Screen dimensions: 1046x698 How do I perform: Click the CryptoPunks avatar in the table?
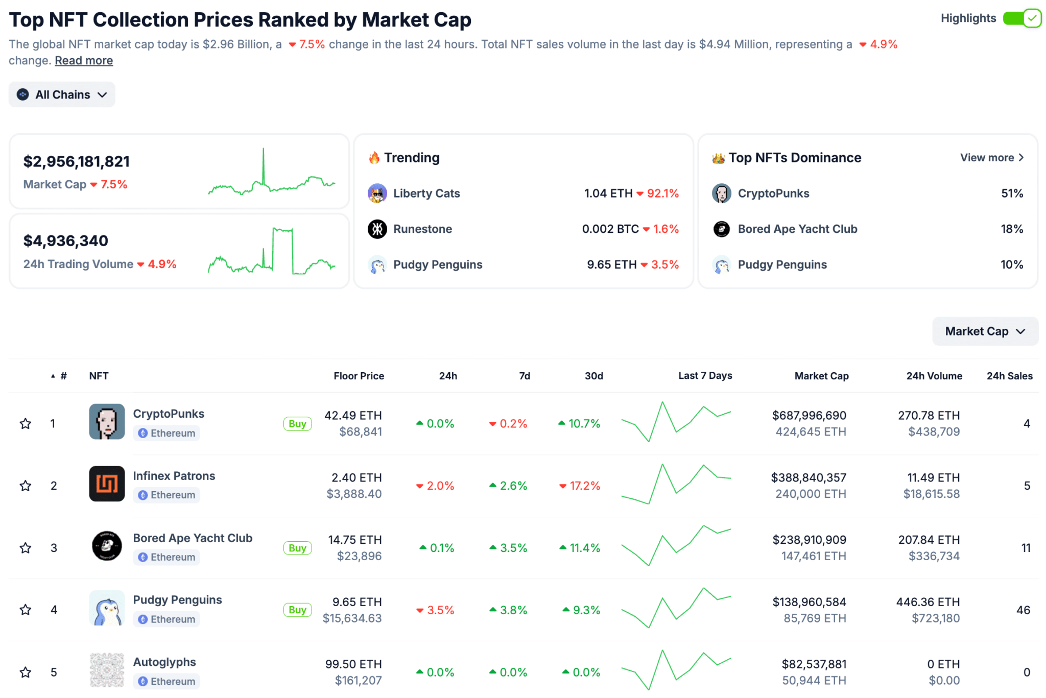pos(107,422)
